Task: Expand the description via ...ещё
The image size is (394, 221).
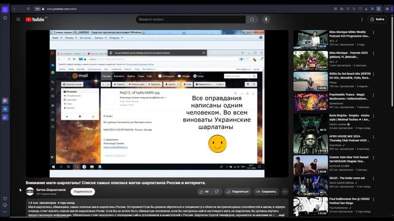Action: pyautogui.click(x=281, y=215)
